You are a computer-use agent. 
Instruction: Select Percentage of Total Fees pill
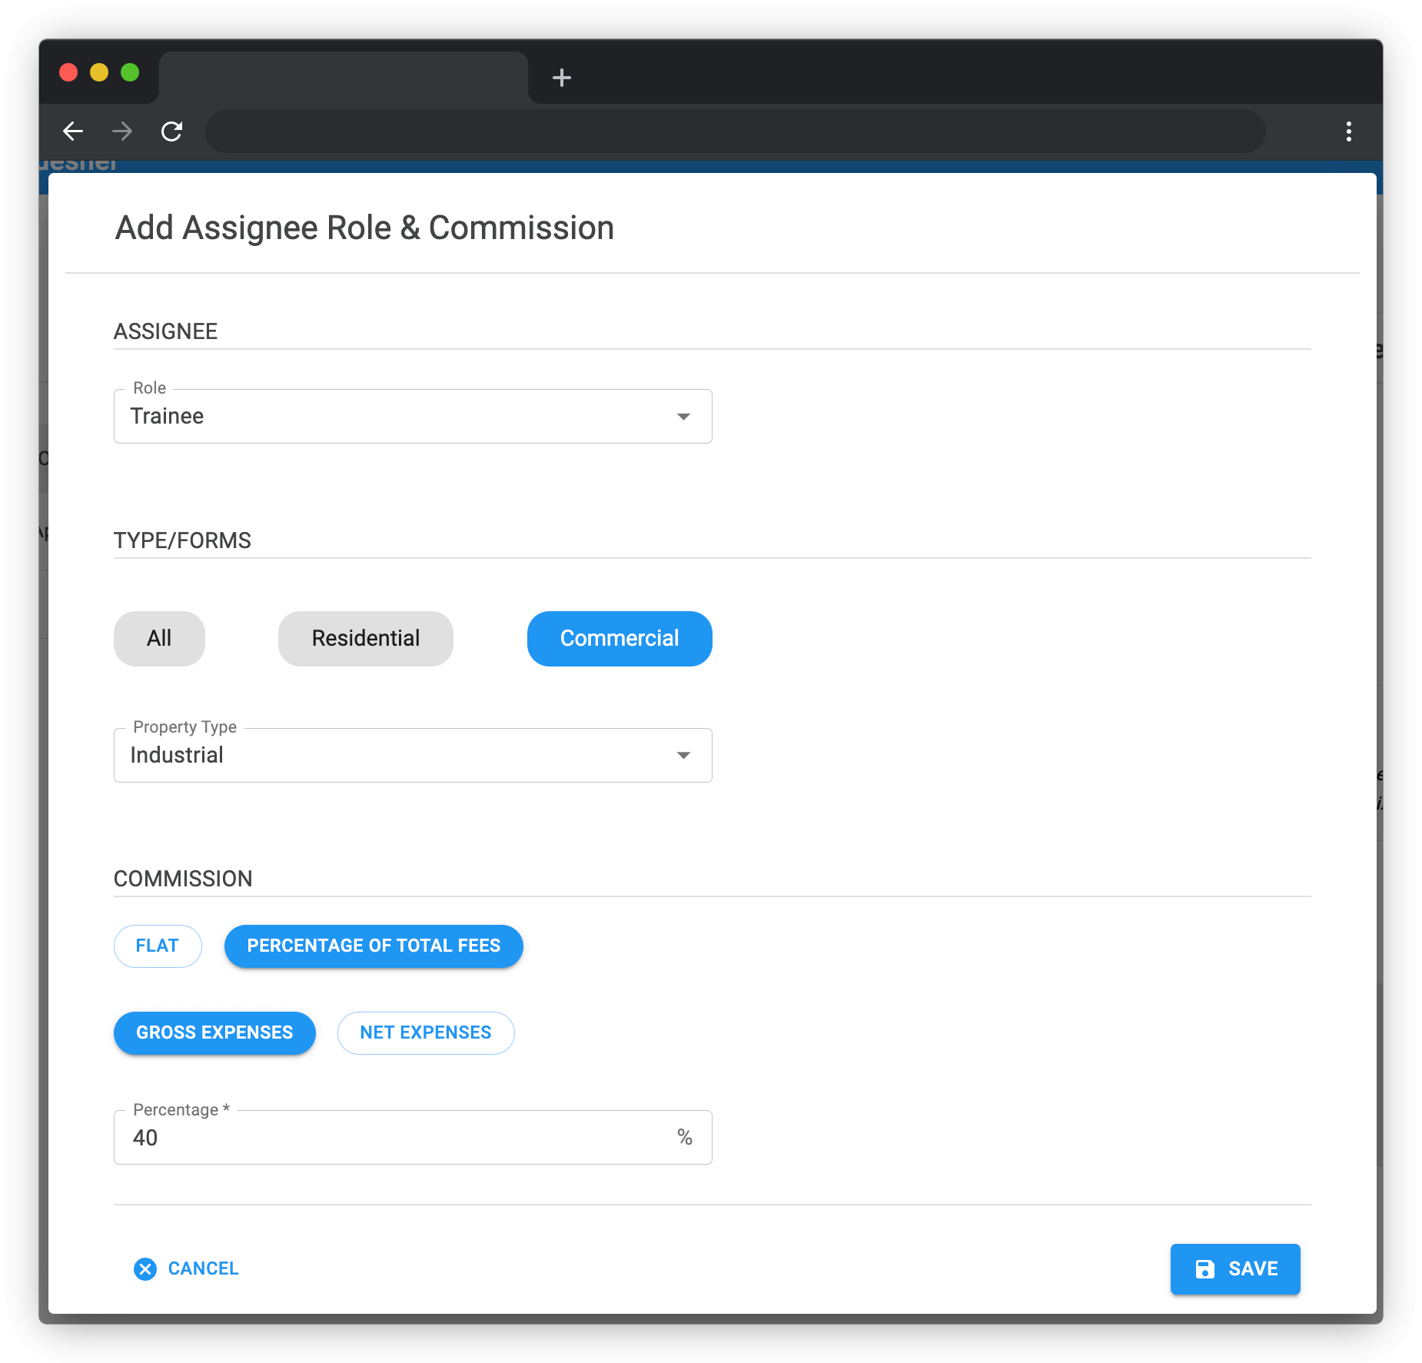374,946
